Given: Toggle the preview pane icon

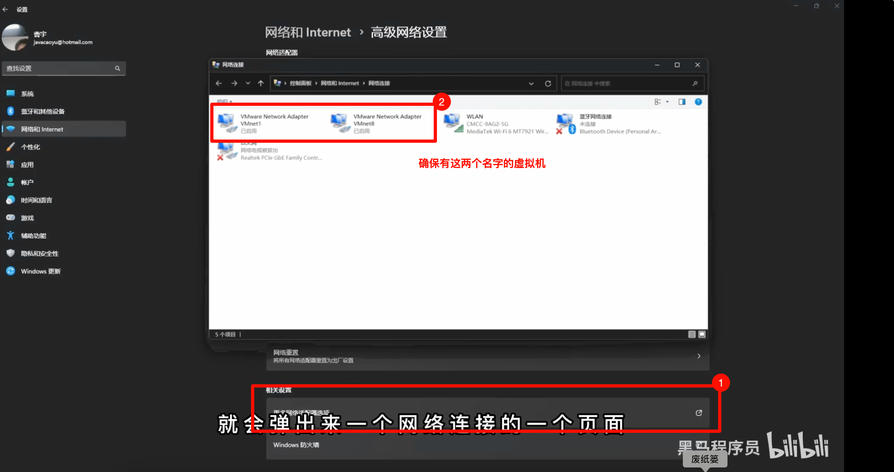Looking at the screenshot, I should [682, 102].
